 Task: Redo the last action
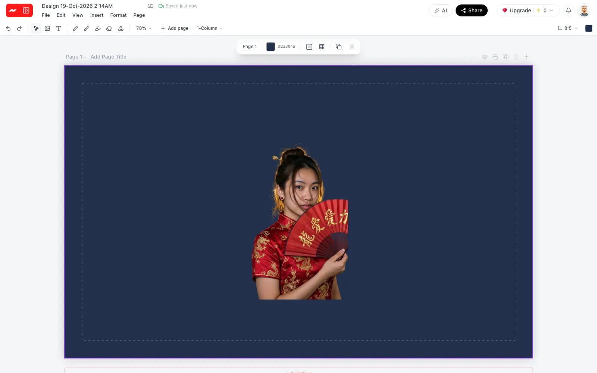click(19, 28)
